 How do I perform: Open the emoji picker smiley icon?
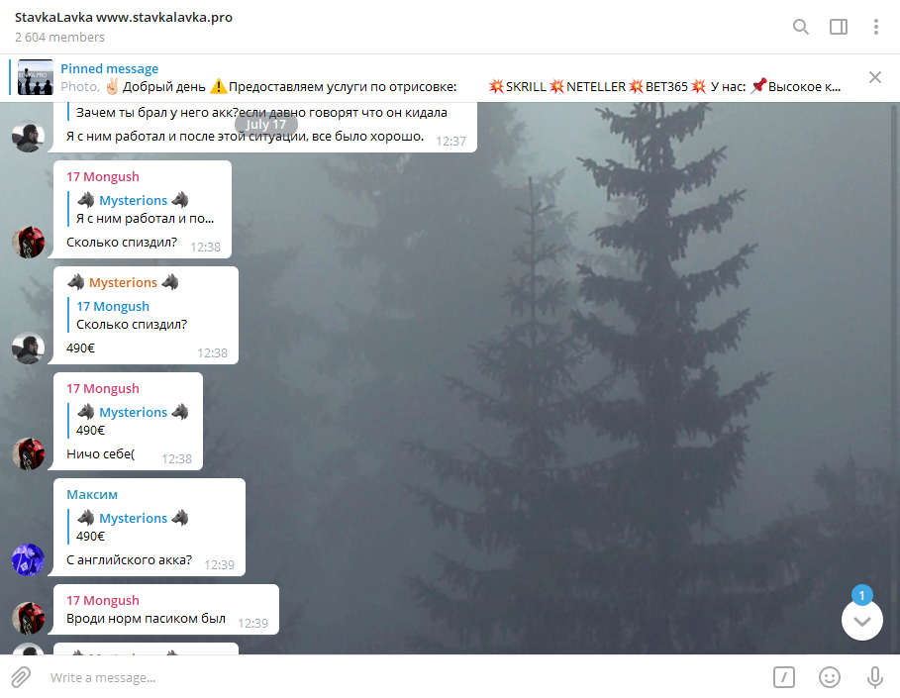829,677
